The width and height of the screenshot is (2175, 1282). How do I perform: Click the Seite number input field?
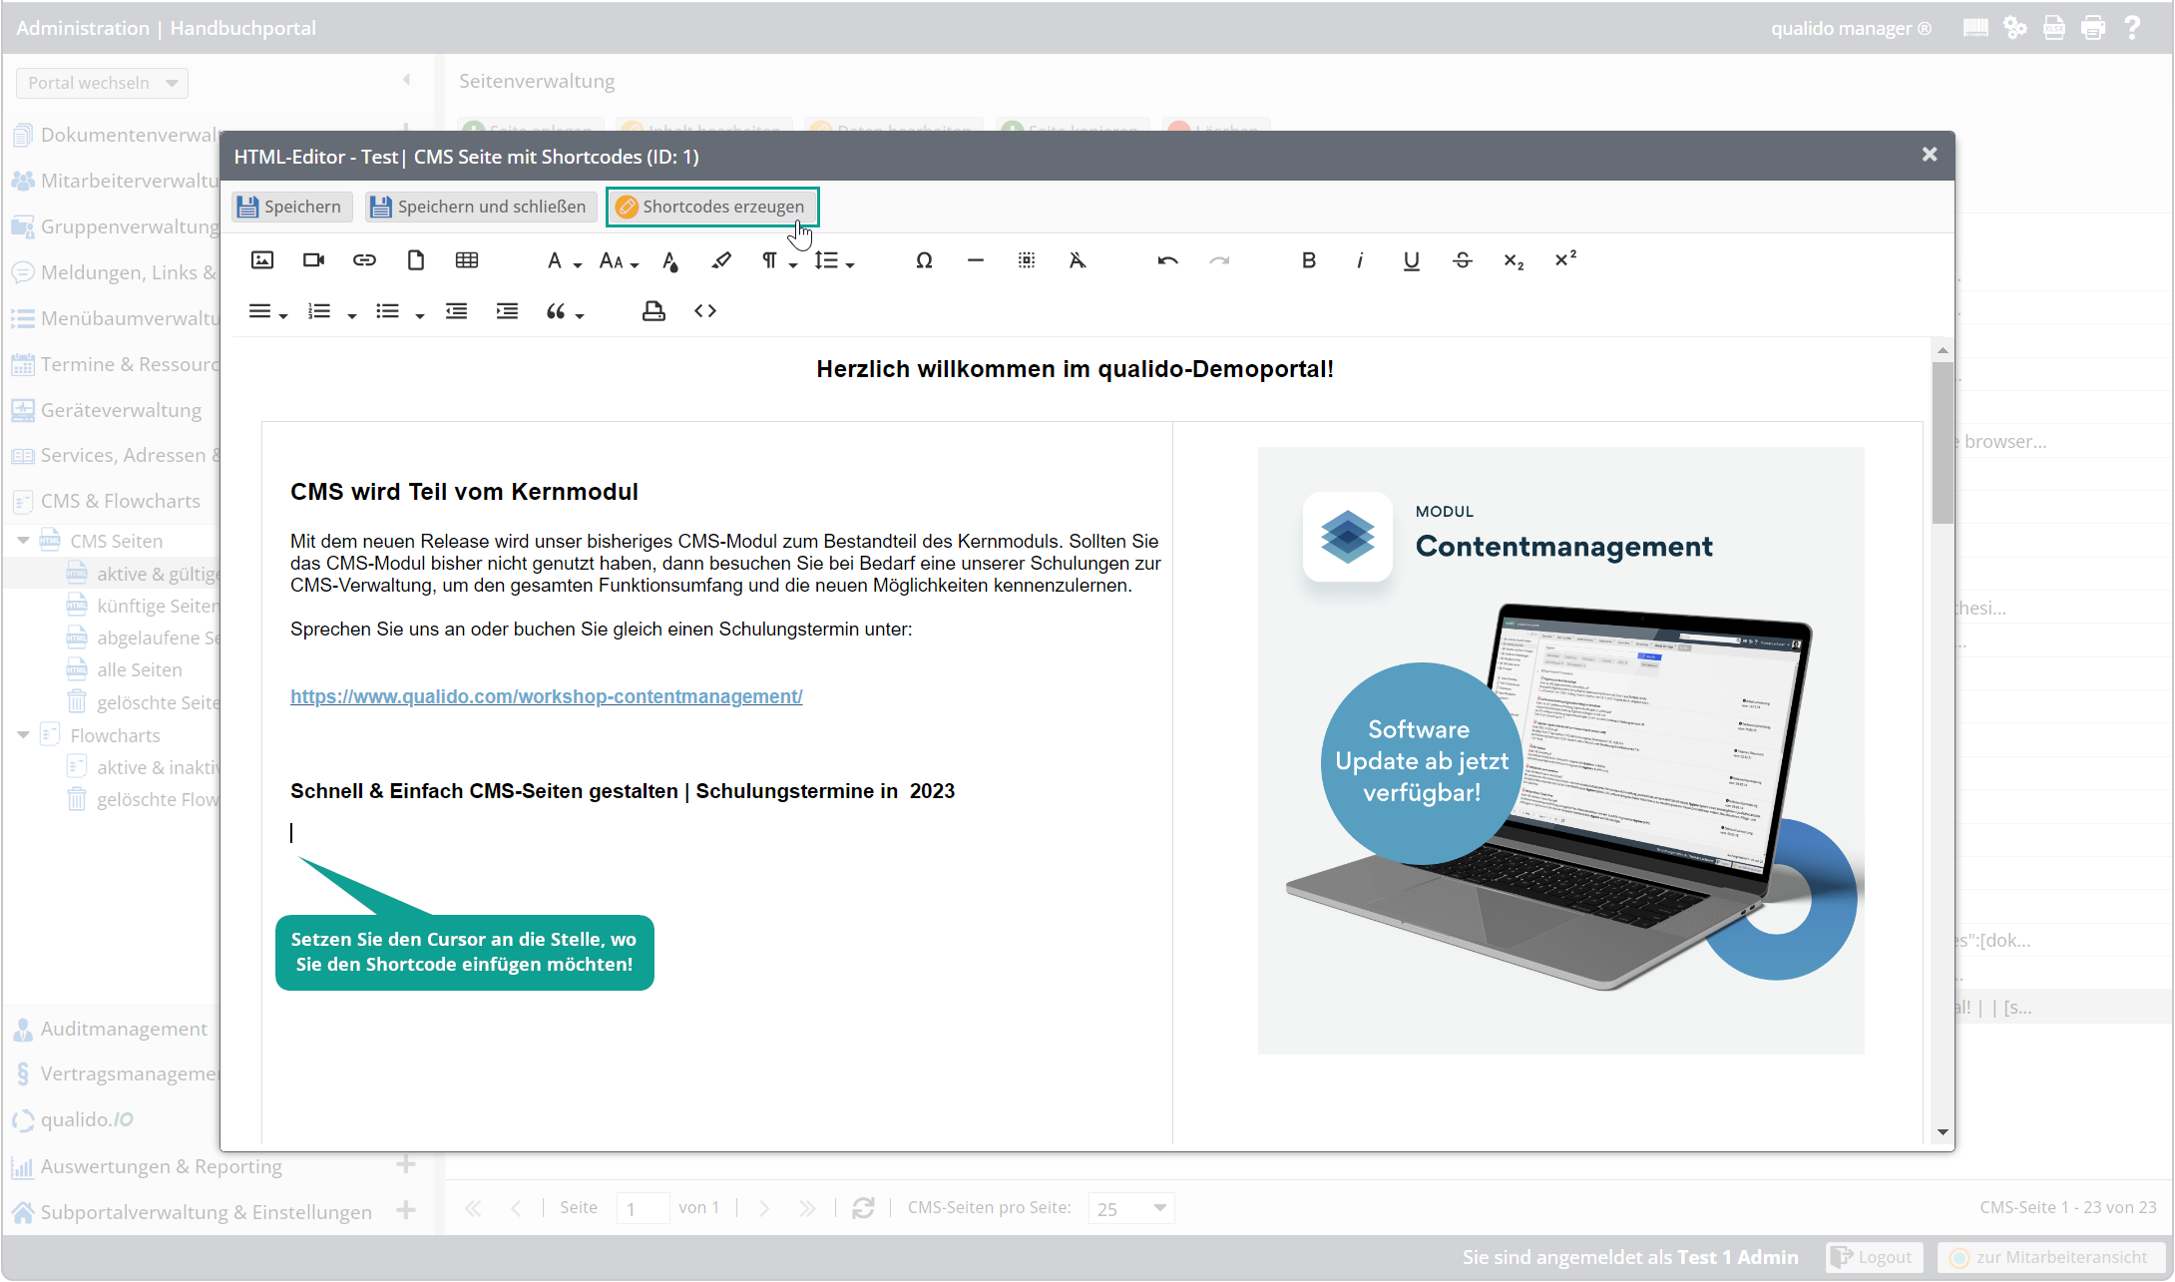coord(643,1208)
